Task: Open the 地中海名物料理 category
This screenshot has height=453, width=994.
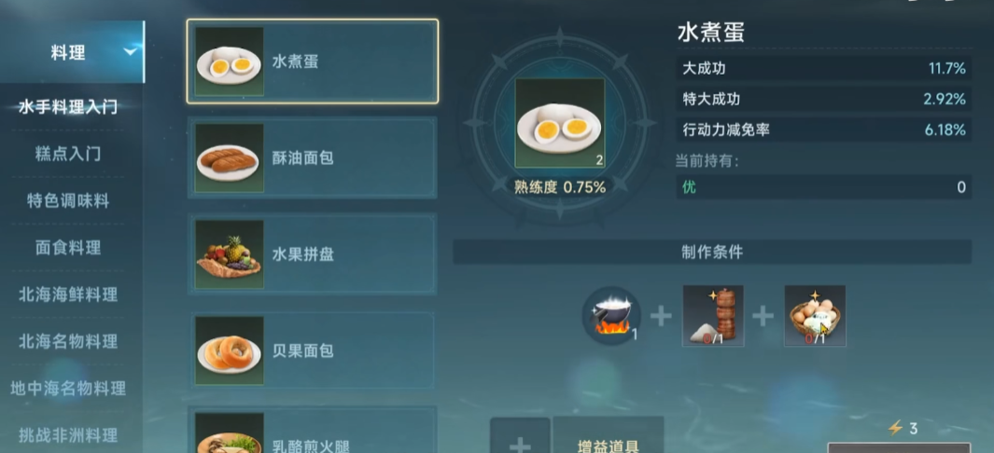Action: 68,389
